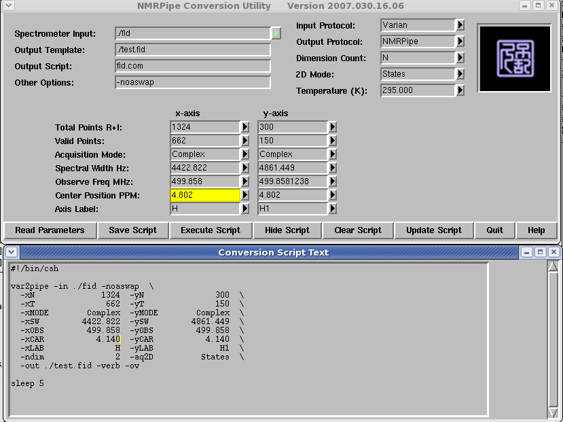This screenshot has height=422, width=563.
Task: Expand x-axis Axis Label arrow
Action: (245, 209)
